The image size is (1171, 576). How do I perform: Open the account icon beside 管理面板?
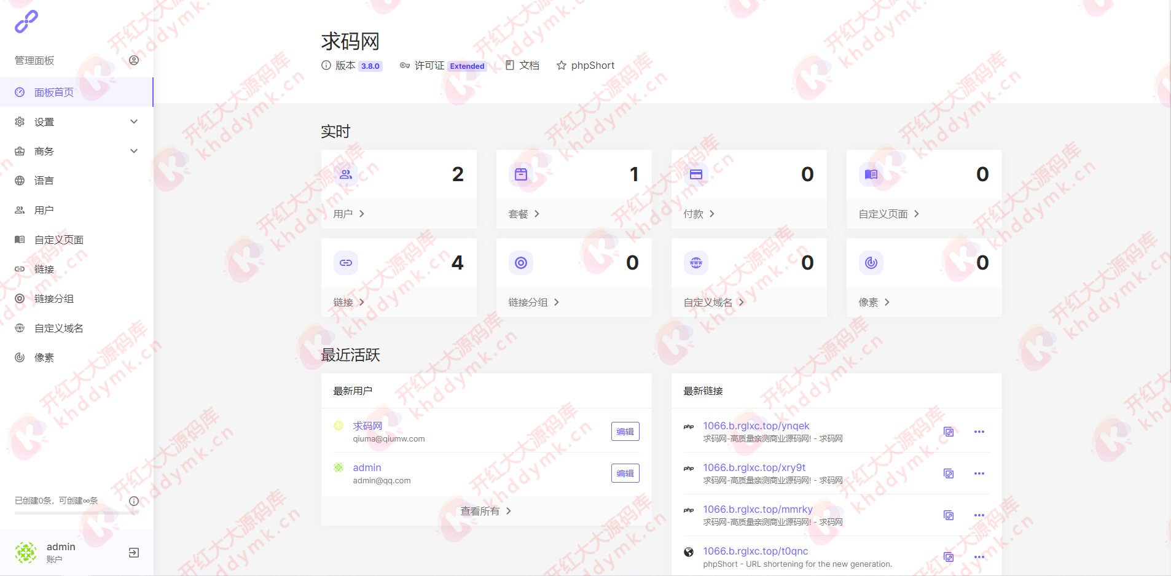coord(134,60)
